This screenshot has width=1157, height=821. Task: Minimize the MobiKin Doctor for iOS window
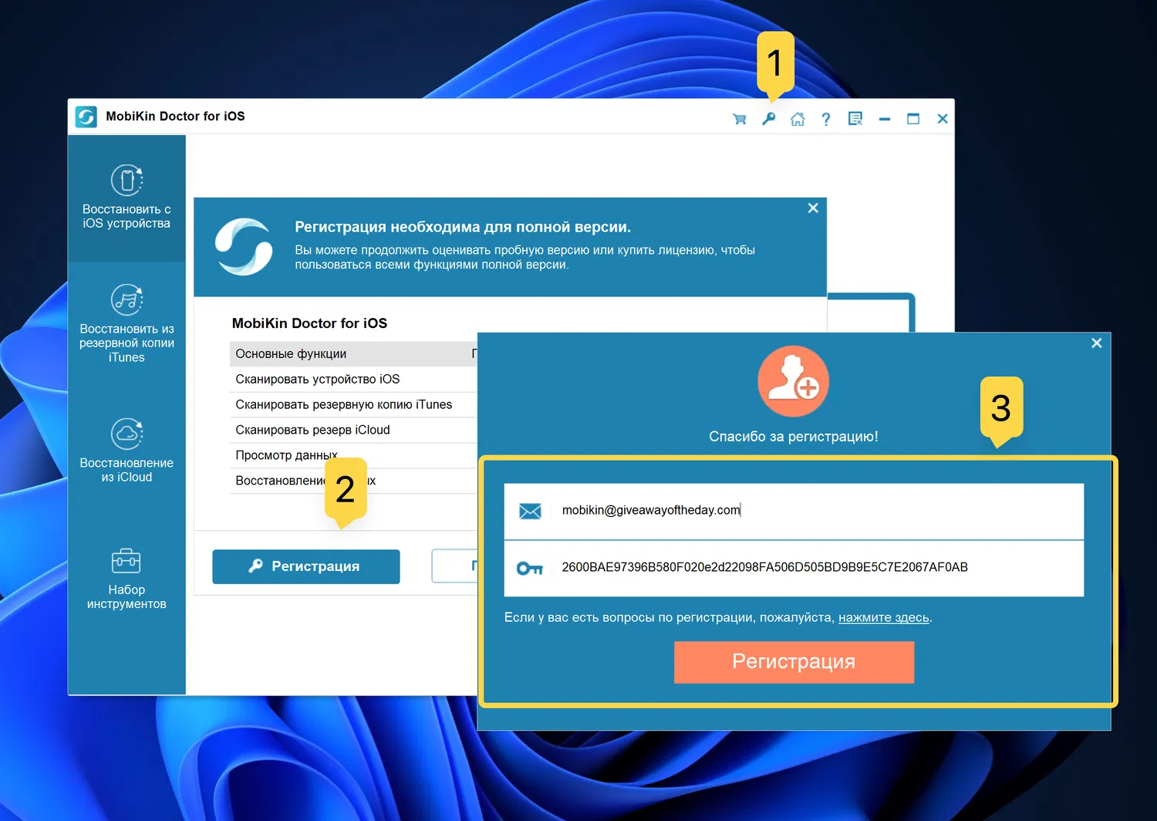(885, 119)
